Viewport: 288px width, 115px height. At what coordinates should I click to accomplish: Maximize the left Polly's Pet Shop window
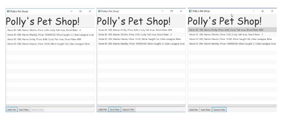click(81, 11)
